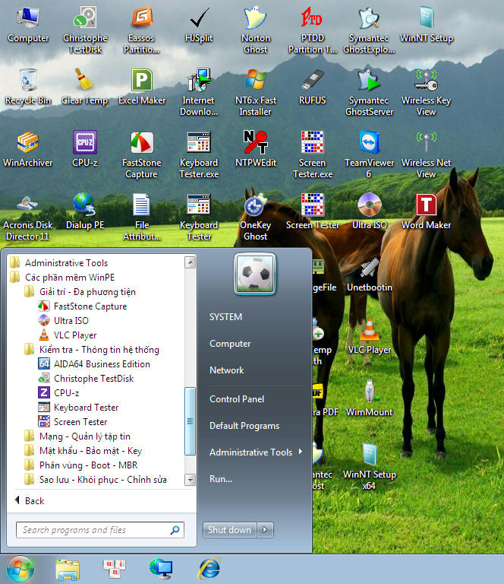Image resolution: width=504 pixels, height=584 pixels.
Task: Launch Internet Download desktop icon
Action: [199, 92]
